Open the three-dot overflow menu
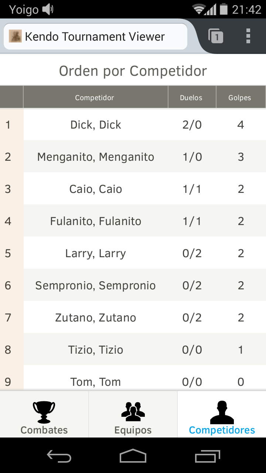The height and width of the screenshot is (473, 266). click(248, 36)
